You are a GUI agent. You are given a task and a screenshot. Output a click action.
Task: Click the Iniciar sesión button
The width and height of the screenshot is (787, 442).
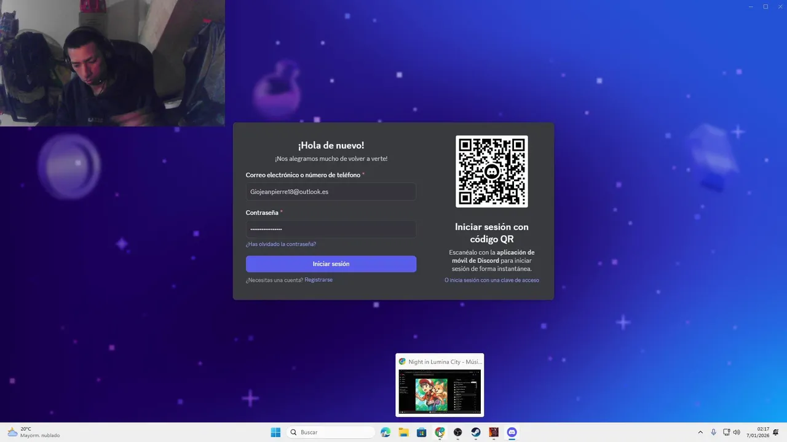coord(331,264)
